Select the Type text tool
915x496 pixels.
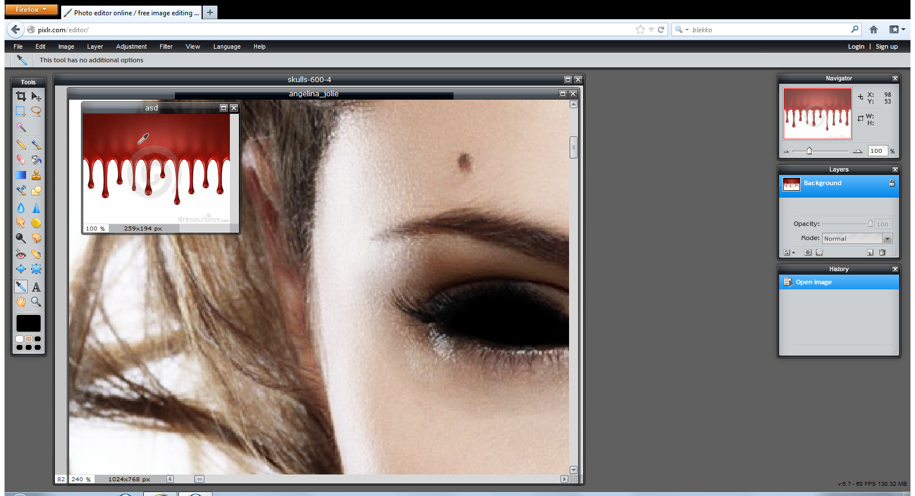(36, 287)
